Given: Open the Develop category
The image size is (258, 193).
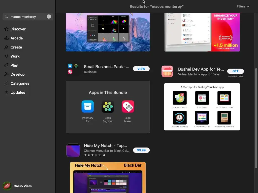Looking at the screenshot, I should (17, 74).
